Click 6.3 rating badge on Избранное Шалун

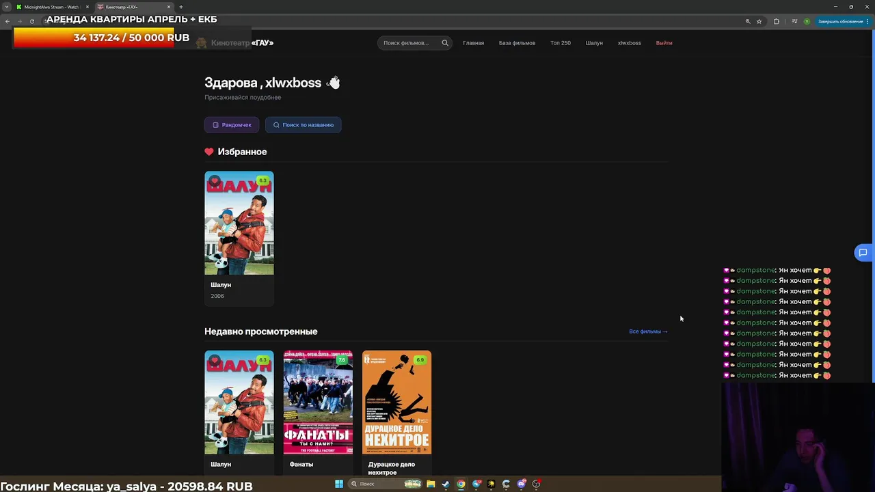tap(262, 180)
